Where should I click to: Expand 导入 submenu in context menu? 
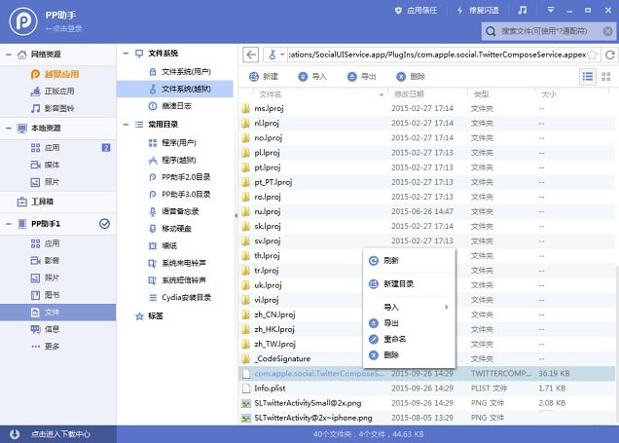click(x=409, y=307)
